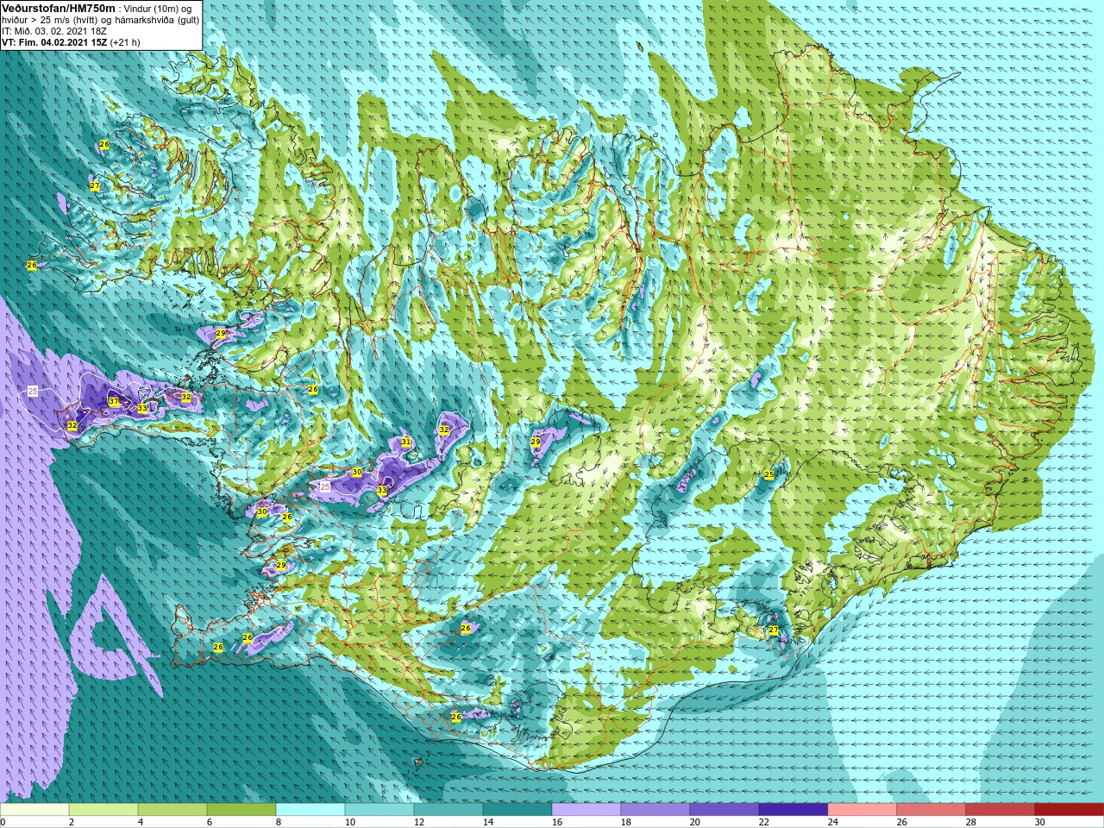
Task: Click the dark teal 14–16 legend swatch
Action: click(x=517, y=810)
